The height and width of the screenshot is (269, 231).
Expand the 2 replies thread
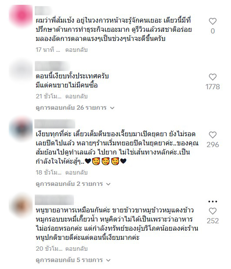coord(73,184)
